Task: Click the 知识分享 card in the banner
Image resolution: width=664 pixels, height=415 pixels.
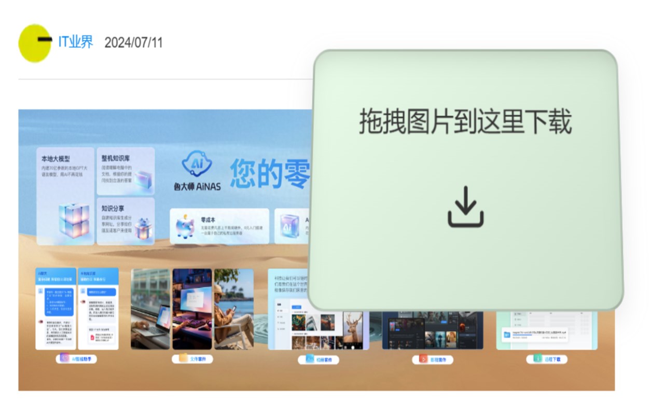Action: 126,222
